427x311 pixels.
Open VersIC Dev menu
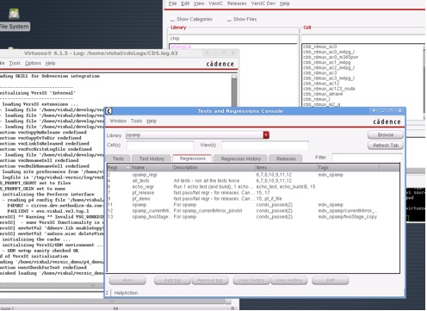(x=263, y=3)
